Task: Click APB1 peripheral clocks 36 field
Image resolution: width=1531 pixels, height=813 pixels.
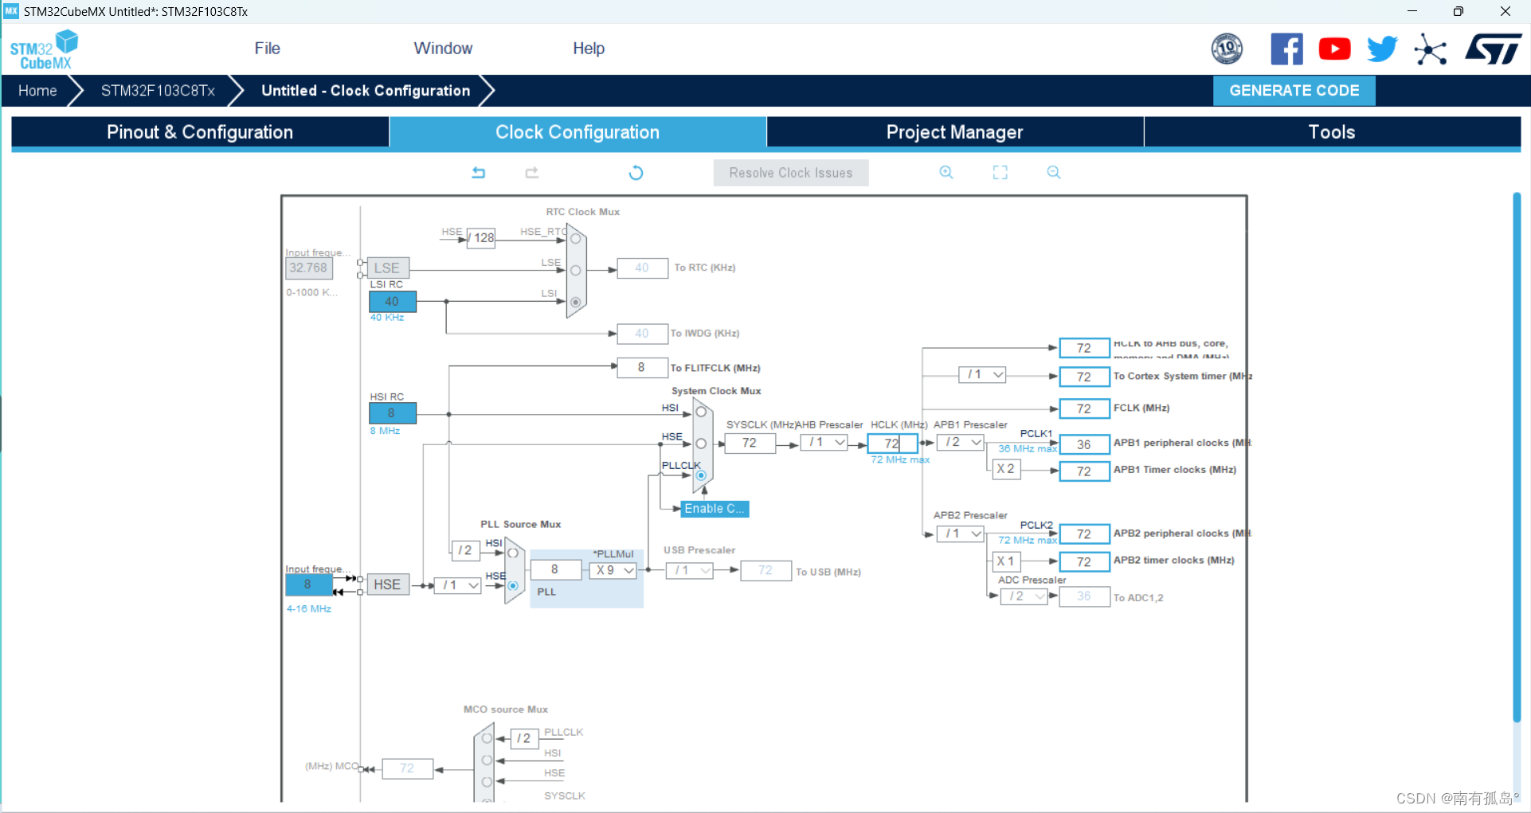Action: coord(1084,444)
